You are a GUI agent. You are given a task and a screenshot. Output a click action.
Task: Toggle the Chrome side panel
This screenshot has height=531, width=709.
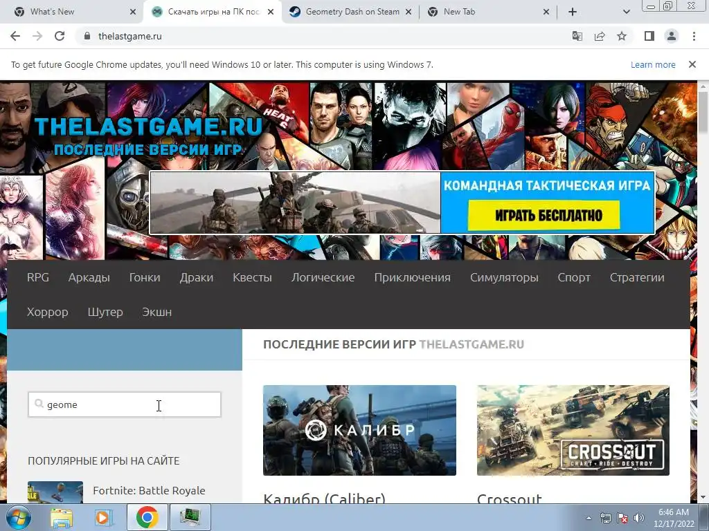(649, 36)
